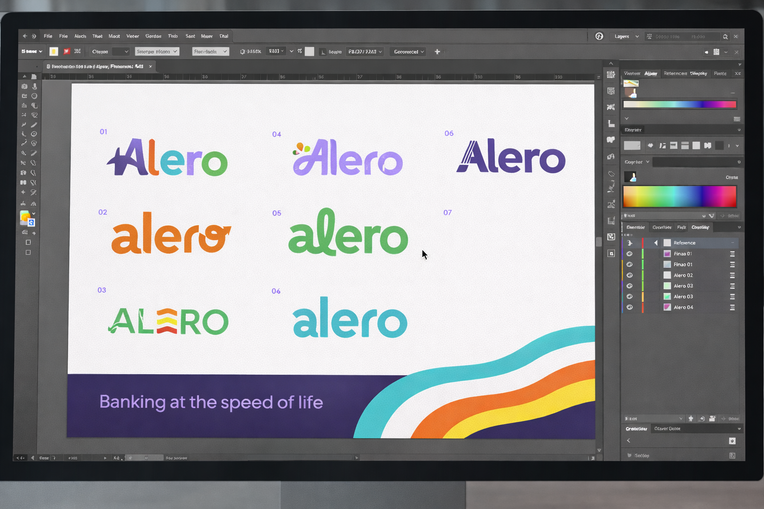Open the Layers dropdown in the top bar
This screenshot has height=509, width=764.
626,37
